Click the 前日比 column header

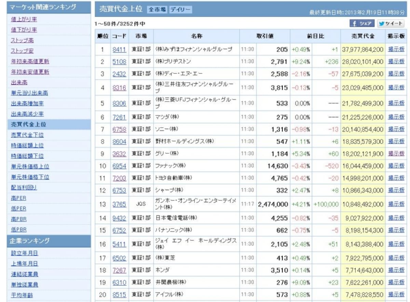tap(316, 36)
